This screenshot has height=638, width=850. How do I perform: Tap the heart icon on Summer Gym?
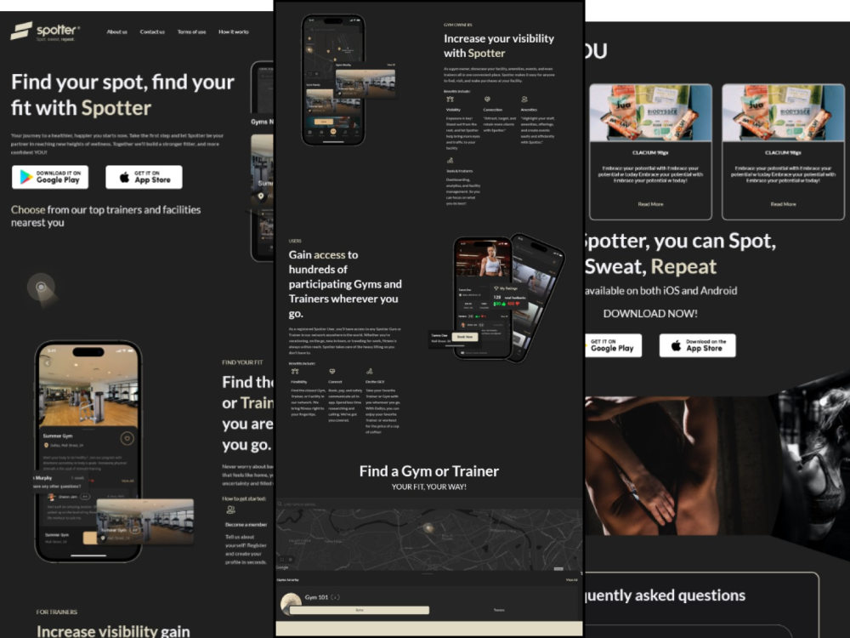pos(127,438)
